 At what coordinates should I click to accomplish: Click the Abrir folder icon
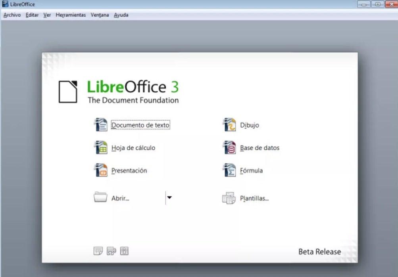(x=101, y=197)
